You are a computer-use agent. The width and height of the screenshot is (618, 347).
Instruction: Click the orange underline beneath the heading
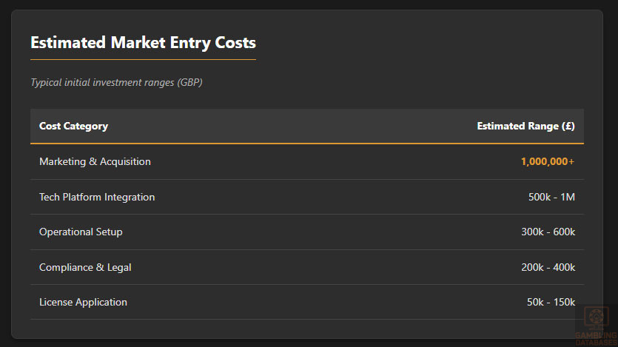[x=143, y=59]
